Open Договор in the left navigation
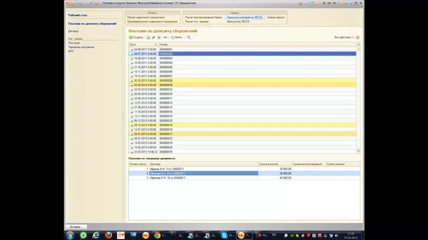 pyautogui.click(x=73, y=31)
